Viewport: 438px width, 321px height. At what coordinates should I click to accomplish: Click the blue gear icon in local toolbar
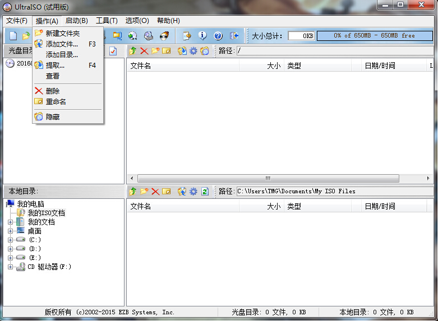pos(193,192)
